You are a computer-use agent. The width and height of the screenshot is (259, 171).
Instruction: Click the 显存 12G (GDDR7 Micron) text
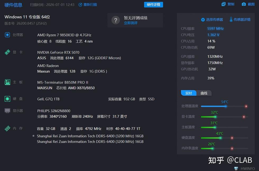(100, 58)
